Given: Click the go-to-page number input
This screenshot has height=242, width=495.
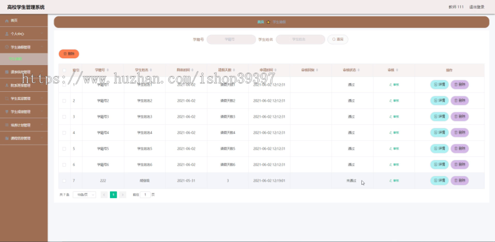Looking at the screenshot, I should tap(145, 195).
